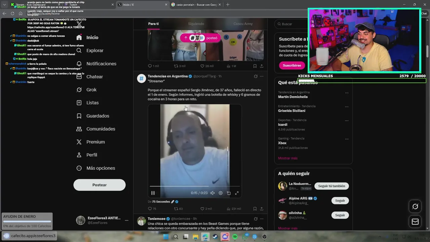Open video playback settings gear
Screen dimensions: 430x242
[221, 193]
